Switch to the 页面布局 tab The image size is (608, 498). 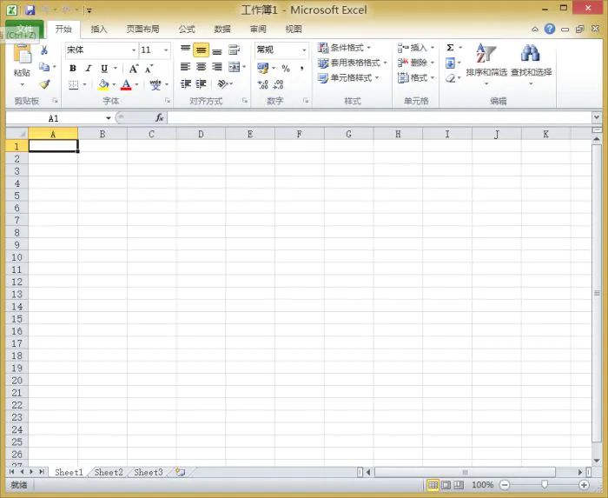[x=142, y=29]
